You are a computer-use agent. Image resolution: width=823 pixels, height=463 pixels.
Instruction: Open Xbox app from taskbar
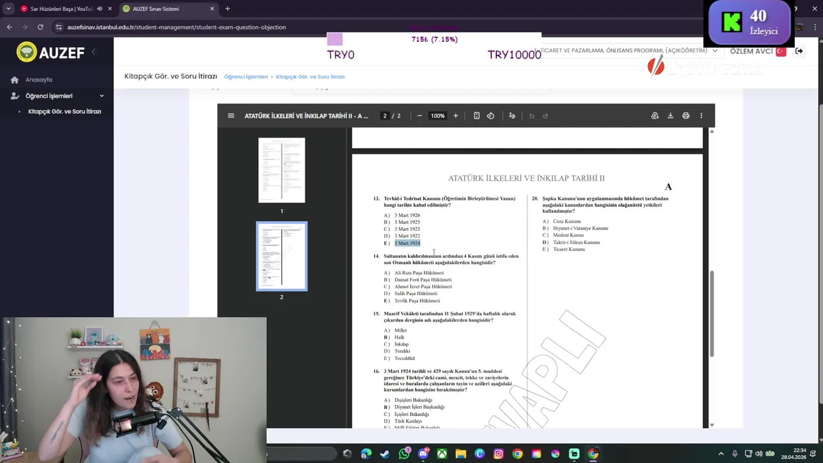pyautogui.click(x=442, y=453)
